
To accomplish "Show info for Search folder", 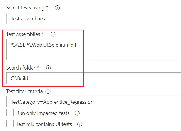I will (48, 68).
